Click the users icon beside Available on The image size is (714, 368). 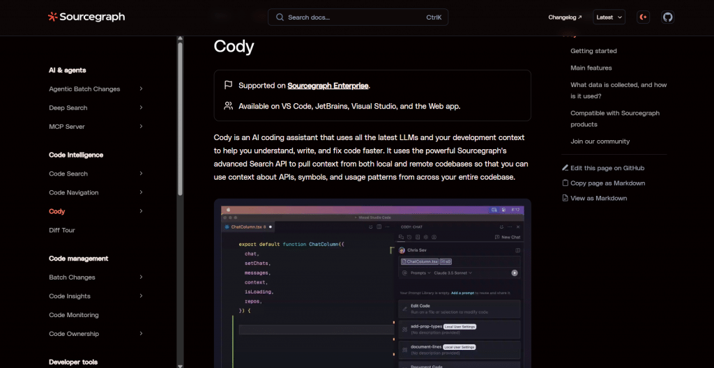tap(228, 106)
